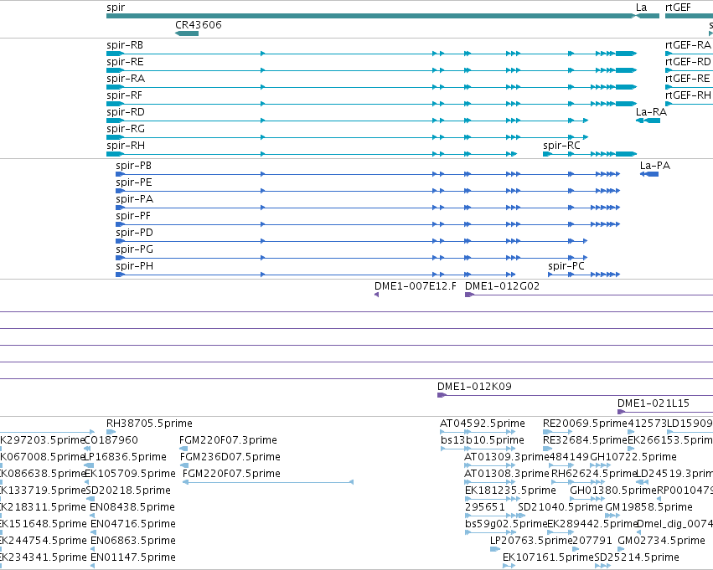
Task: Click the CO187960 EST
Action: [x=87, y=449]
